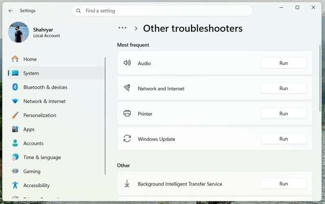Click the Bluetooth icon in sidebar
This screenshot has height=204, width=325.
[15, 87]
